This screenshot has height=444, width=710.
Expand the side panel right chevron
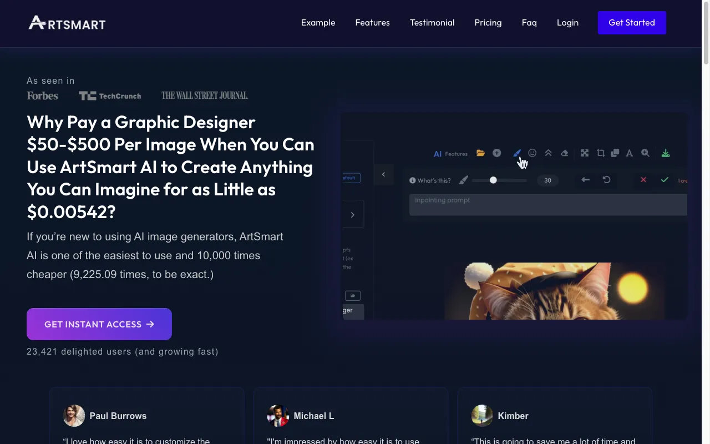coord(352,215)
